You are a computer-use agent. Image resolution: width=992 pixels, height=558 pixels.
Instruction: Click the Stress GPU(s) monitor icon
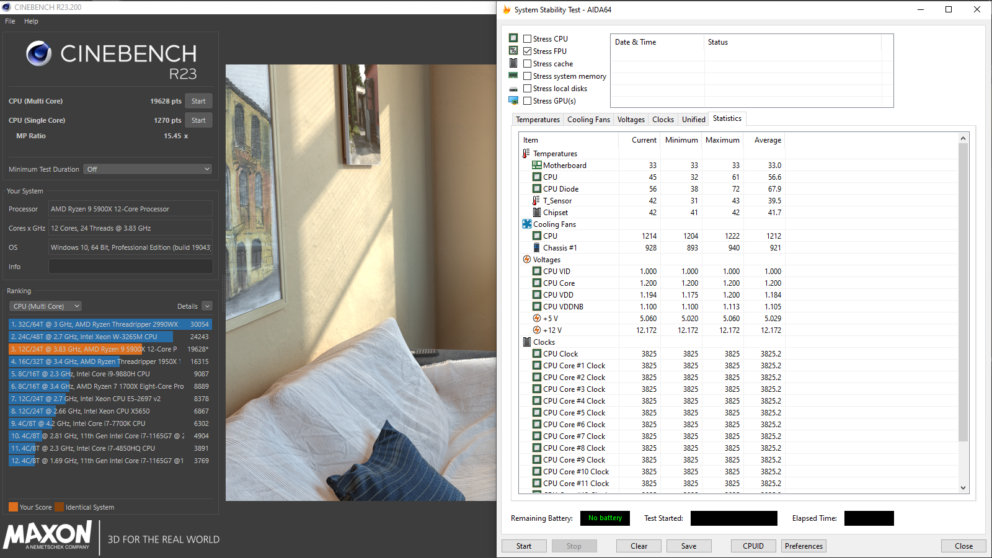513,100
